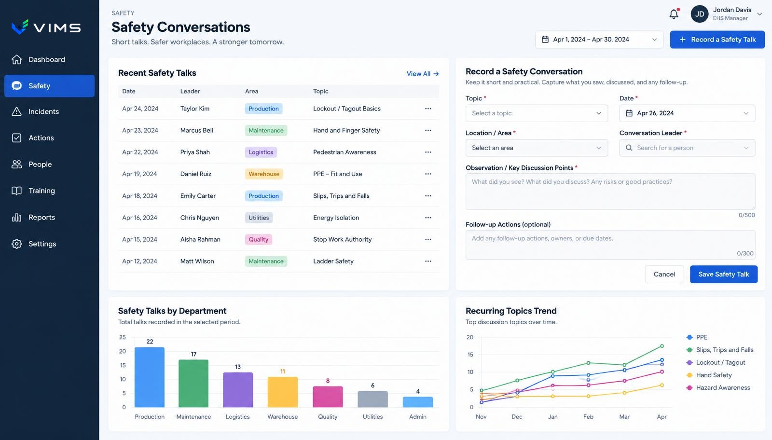Viewport: 772px width, 440px height.
Task: Cancel the safety conversation form
Action: click(664, 274)
